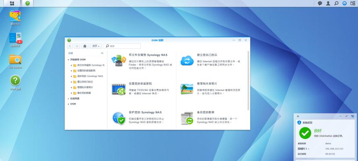
Task: Open the LAN 1 network dropdown
Action: coord(304,149)
